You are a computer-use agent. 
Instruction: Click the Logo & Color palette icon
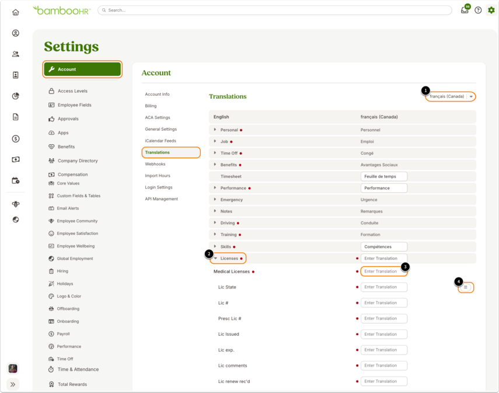coord(51,296)
